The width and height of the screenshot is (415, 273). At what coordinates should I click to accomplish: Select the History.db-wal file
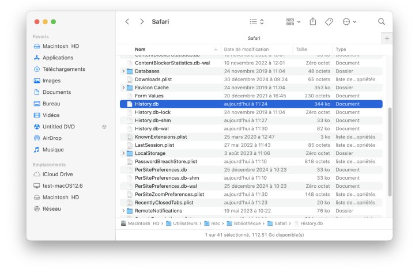click(251, 128)
